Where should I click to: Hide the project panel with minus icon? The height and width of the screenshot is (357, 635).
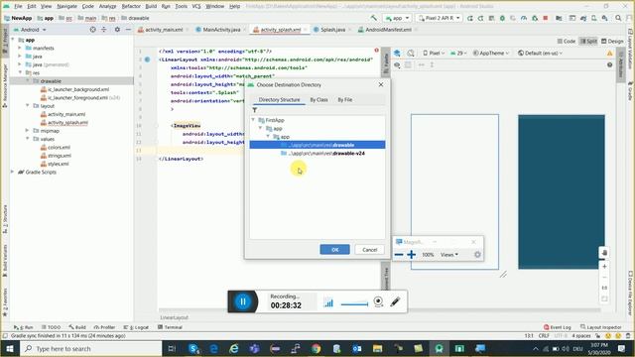coord(128,30)
